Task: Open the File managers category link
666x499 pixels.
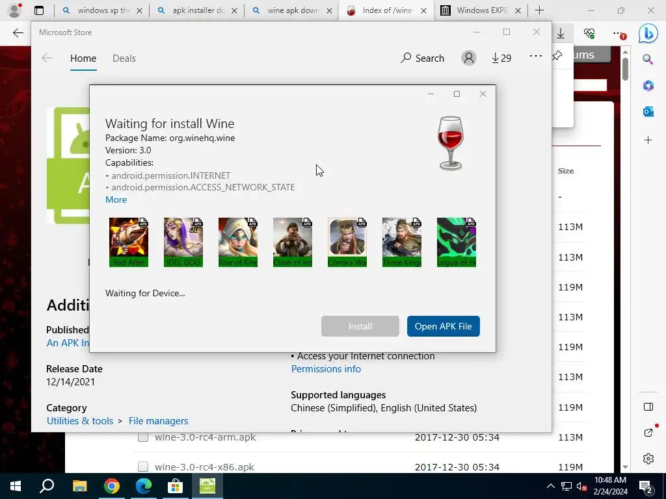Action: 159,421
